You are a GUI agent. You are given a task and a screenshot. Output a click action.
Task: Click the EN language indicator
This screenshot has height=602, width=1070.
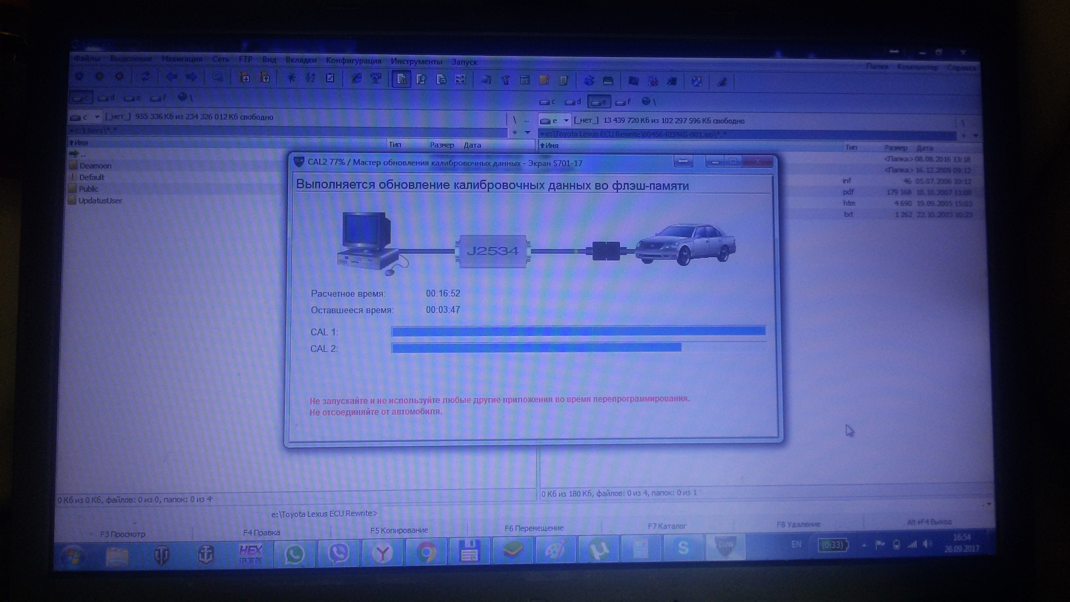point(796,544)
